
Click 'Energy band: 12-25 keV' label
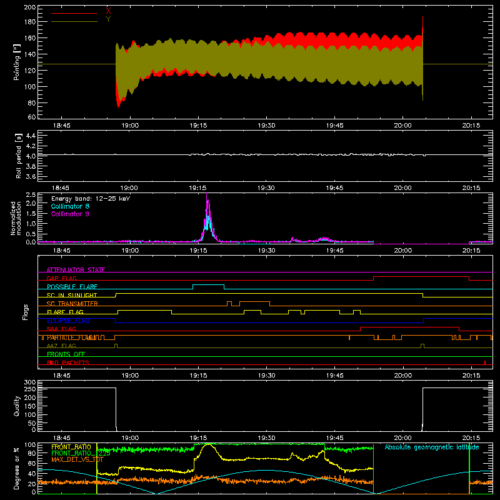point(91,199)
